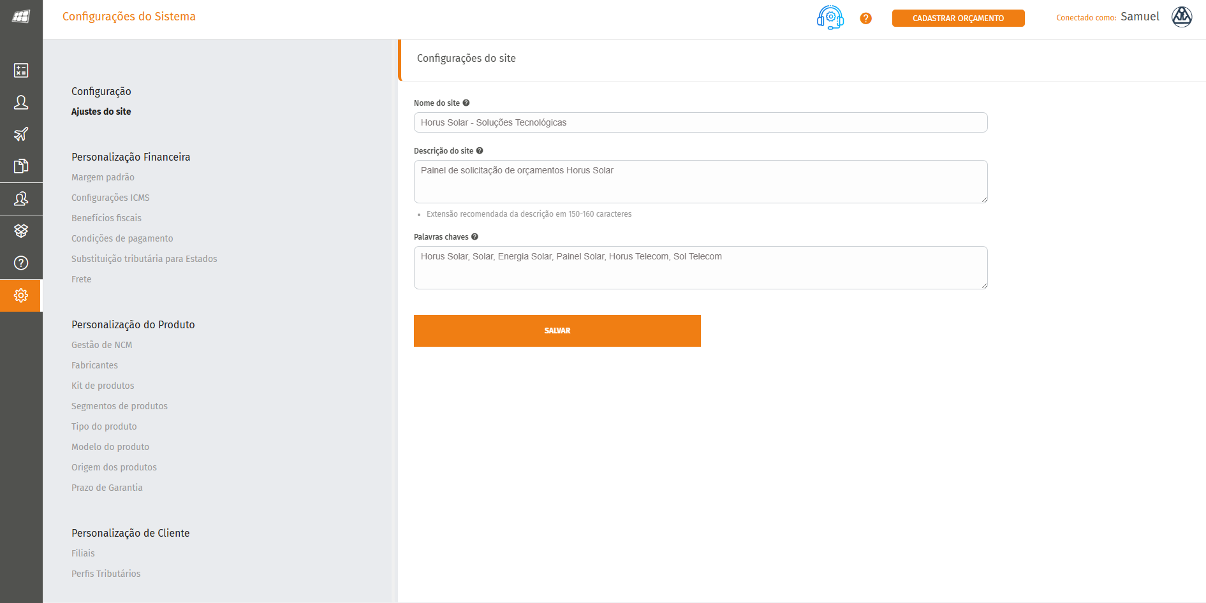Focus the Nome do site text field

tap(700, 122)
